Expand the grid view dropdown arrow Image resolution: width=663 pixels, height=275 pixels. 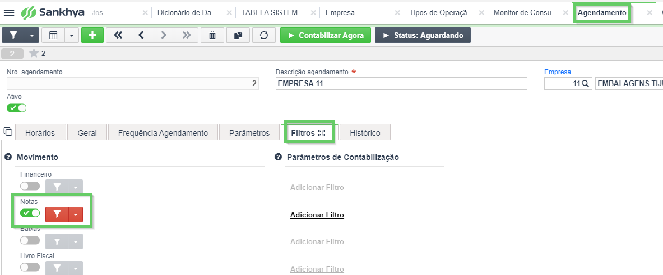[72, 35]
